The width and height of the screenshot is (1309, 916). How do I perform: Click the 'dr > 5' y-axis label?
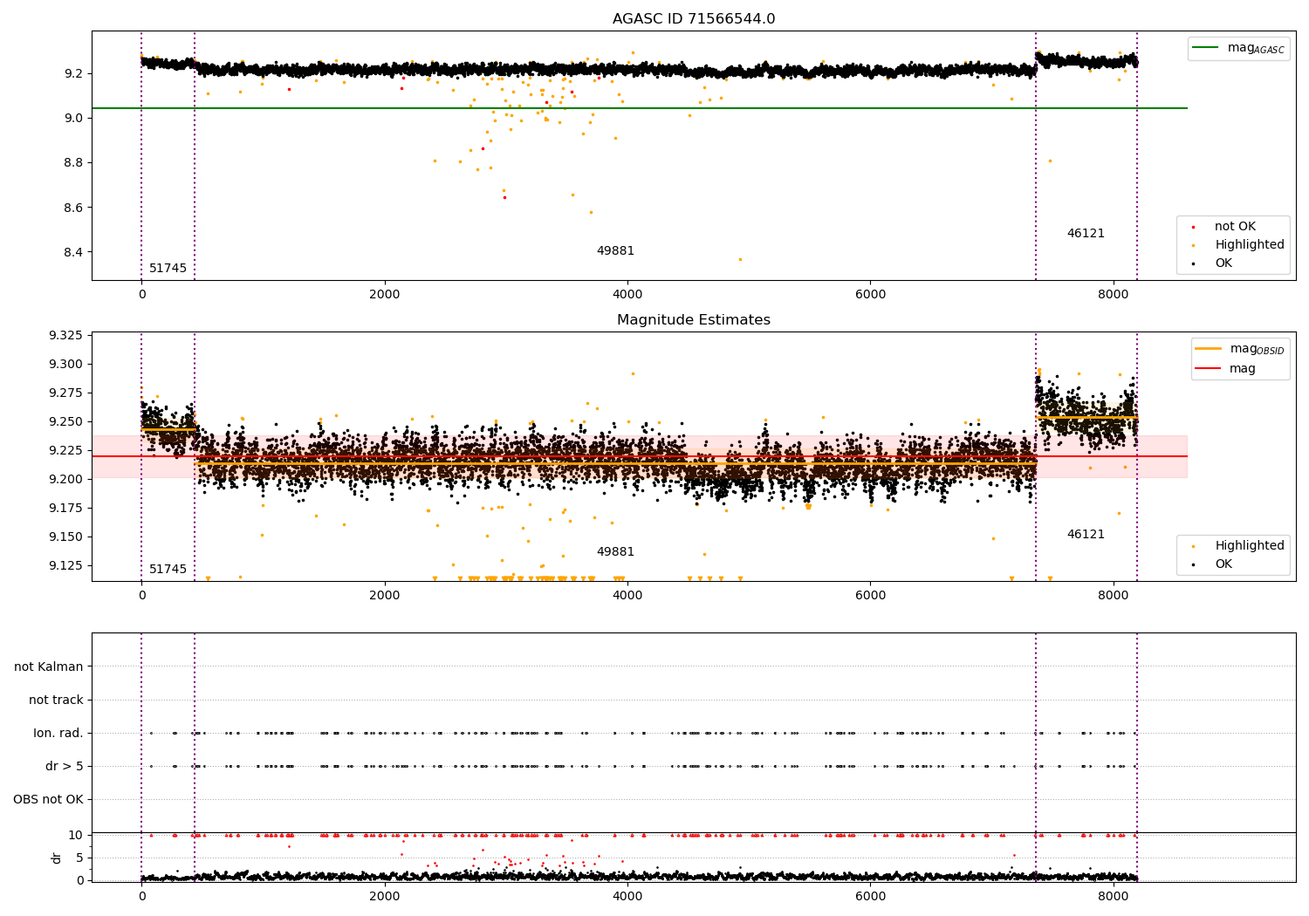(x=65, y=767)
